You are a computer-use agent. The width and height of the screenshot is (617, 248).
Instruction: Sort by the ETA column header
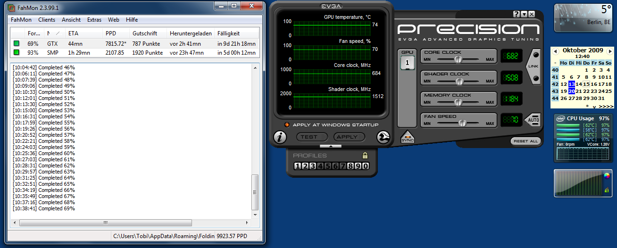tap(84, 33)
